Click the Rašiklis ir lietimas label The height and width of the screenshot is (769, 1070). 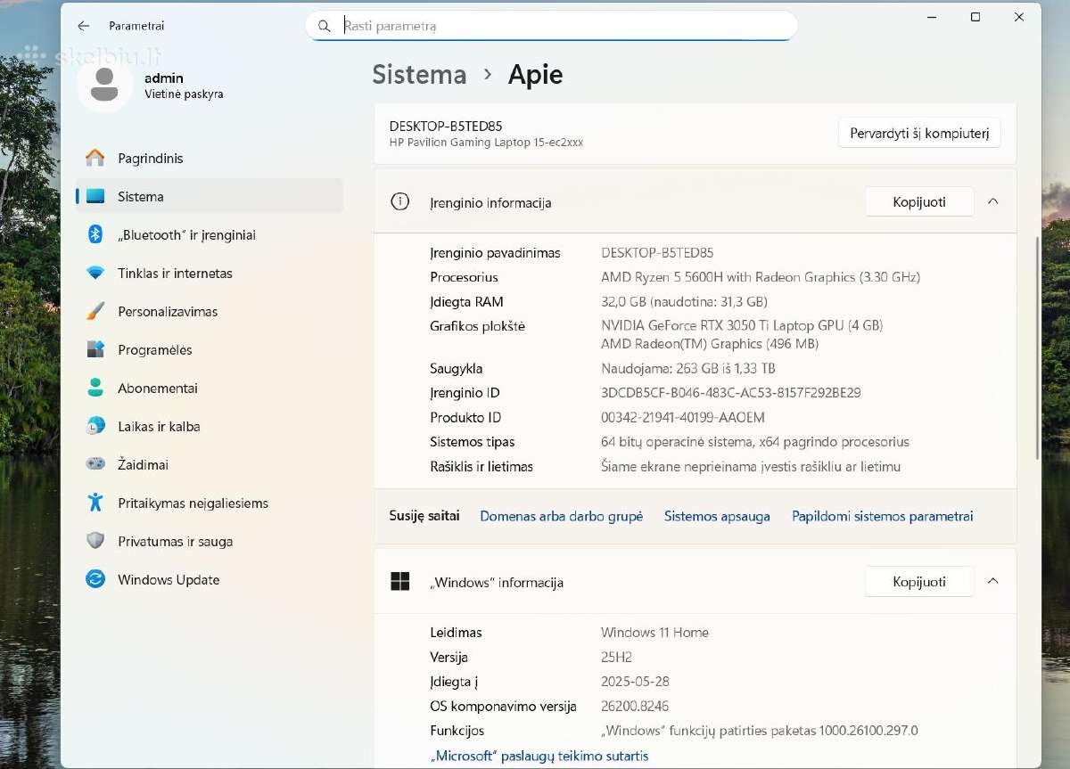point(481,467)
